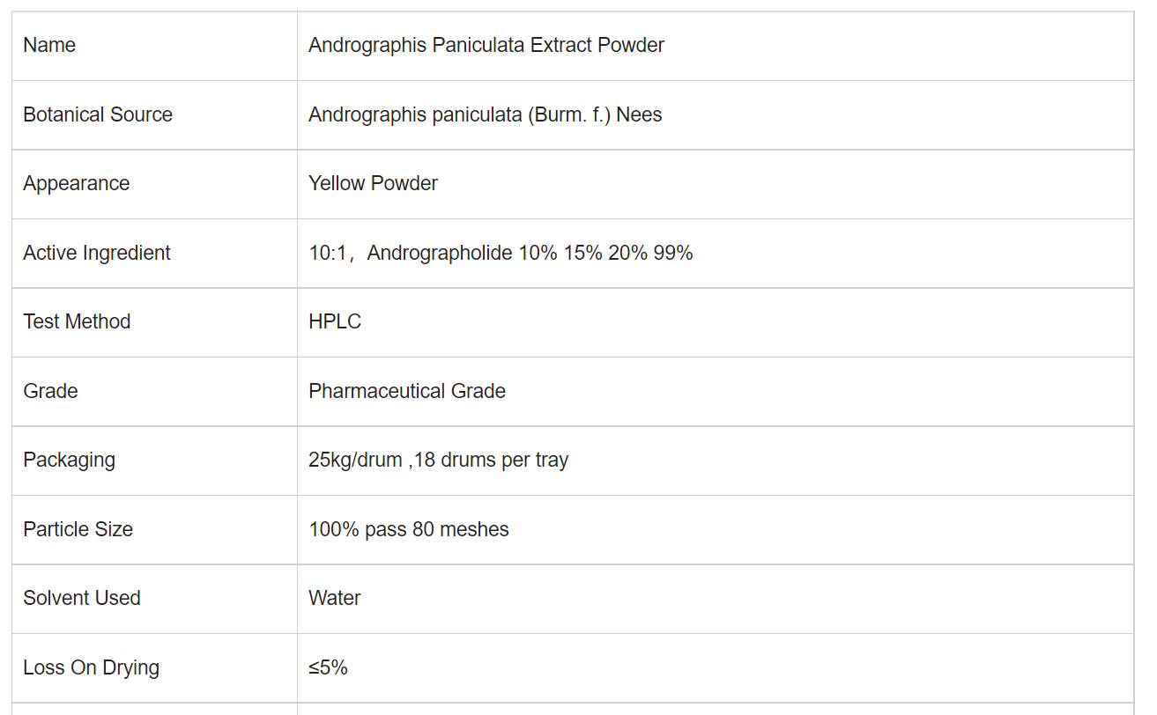
Task: Click the Solvent Used label
Action: coord(82,598)
